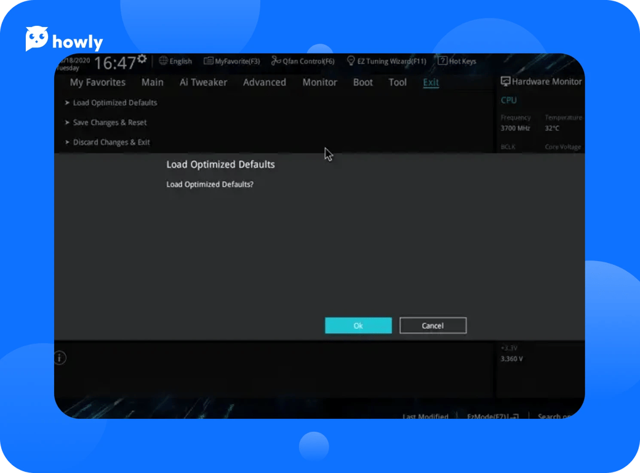Select the My Favorites tab
640x473 pixels.
pos(97,83)
